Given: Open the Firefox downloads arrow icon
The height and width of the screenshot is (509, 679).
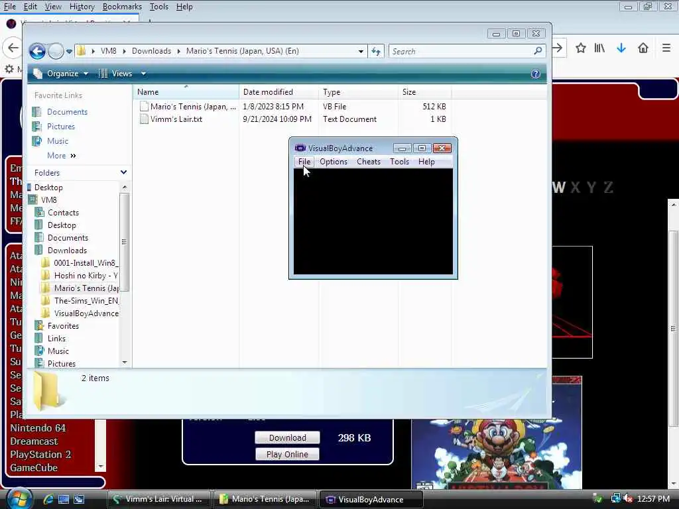Looking at the screenshot, I should click(621, 48).
